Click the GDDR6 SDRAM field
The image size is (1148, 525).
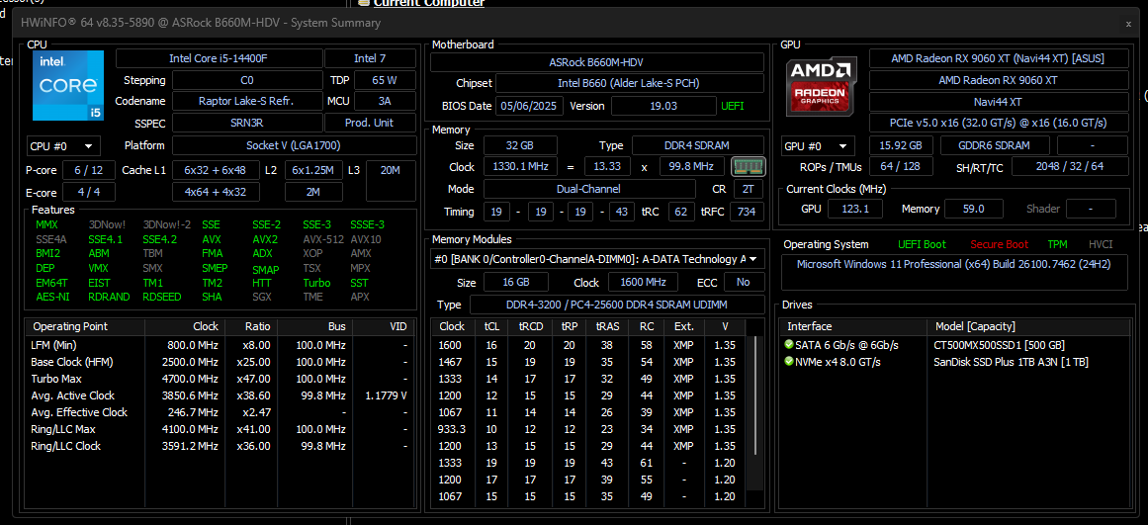[x=995, y=145]
